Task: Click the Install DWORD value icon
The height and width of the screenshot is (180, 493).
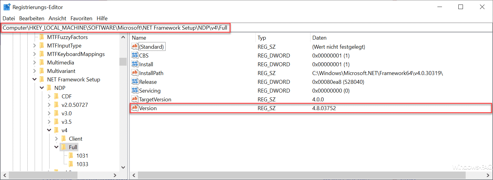Action: pos(135,64)
